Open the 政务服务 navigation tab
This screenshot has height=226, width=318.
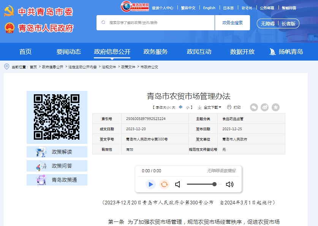(155, 51)
